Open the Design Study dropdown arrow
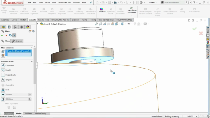Viewport: 210px width, 118px height. [x=4, y=16]
